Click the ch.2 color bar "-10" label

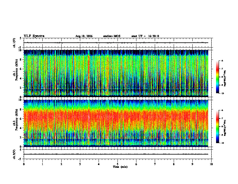222,143
